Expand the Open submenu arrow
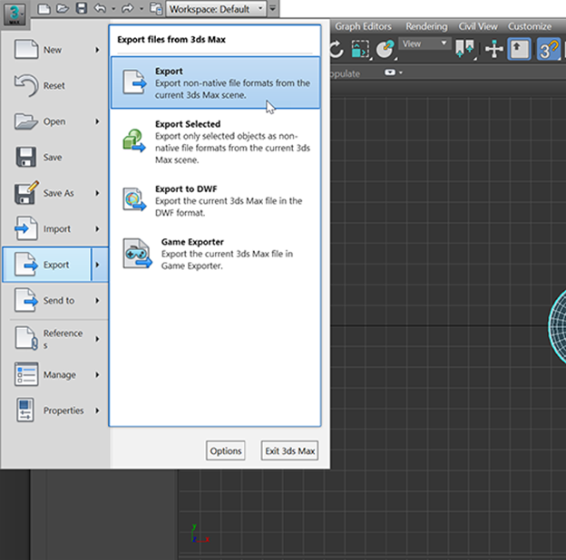566x560 pixels. [x=97, y=121]
